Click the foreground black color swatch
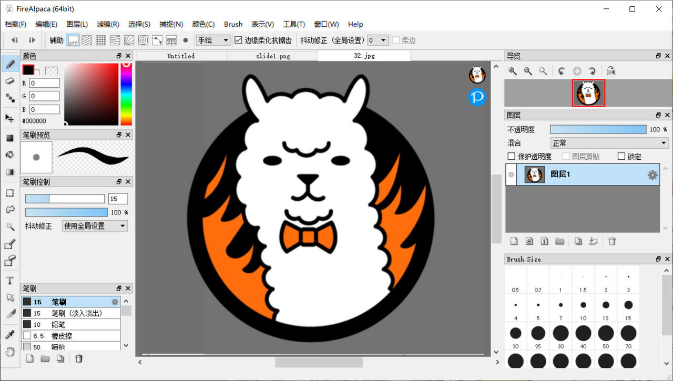The width and height of the screenshot is (673, 381). [x=28, y=69]
